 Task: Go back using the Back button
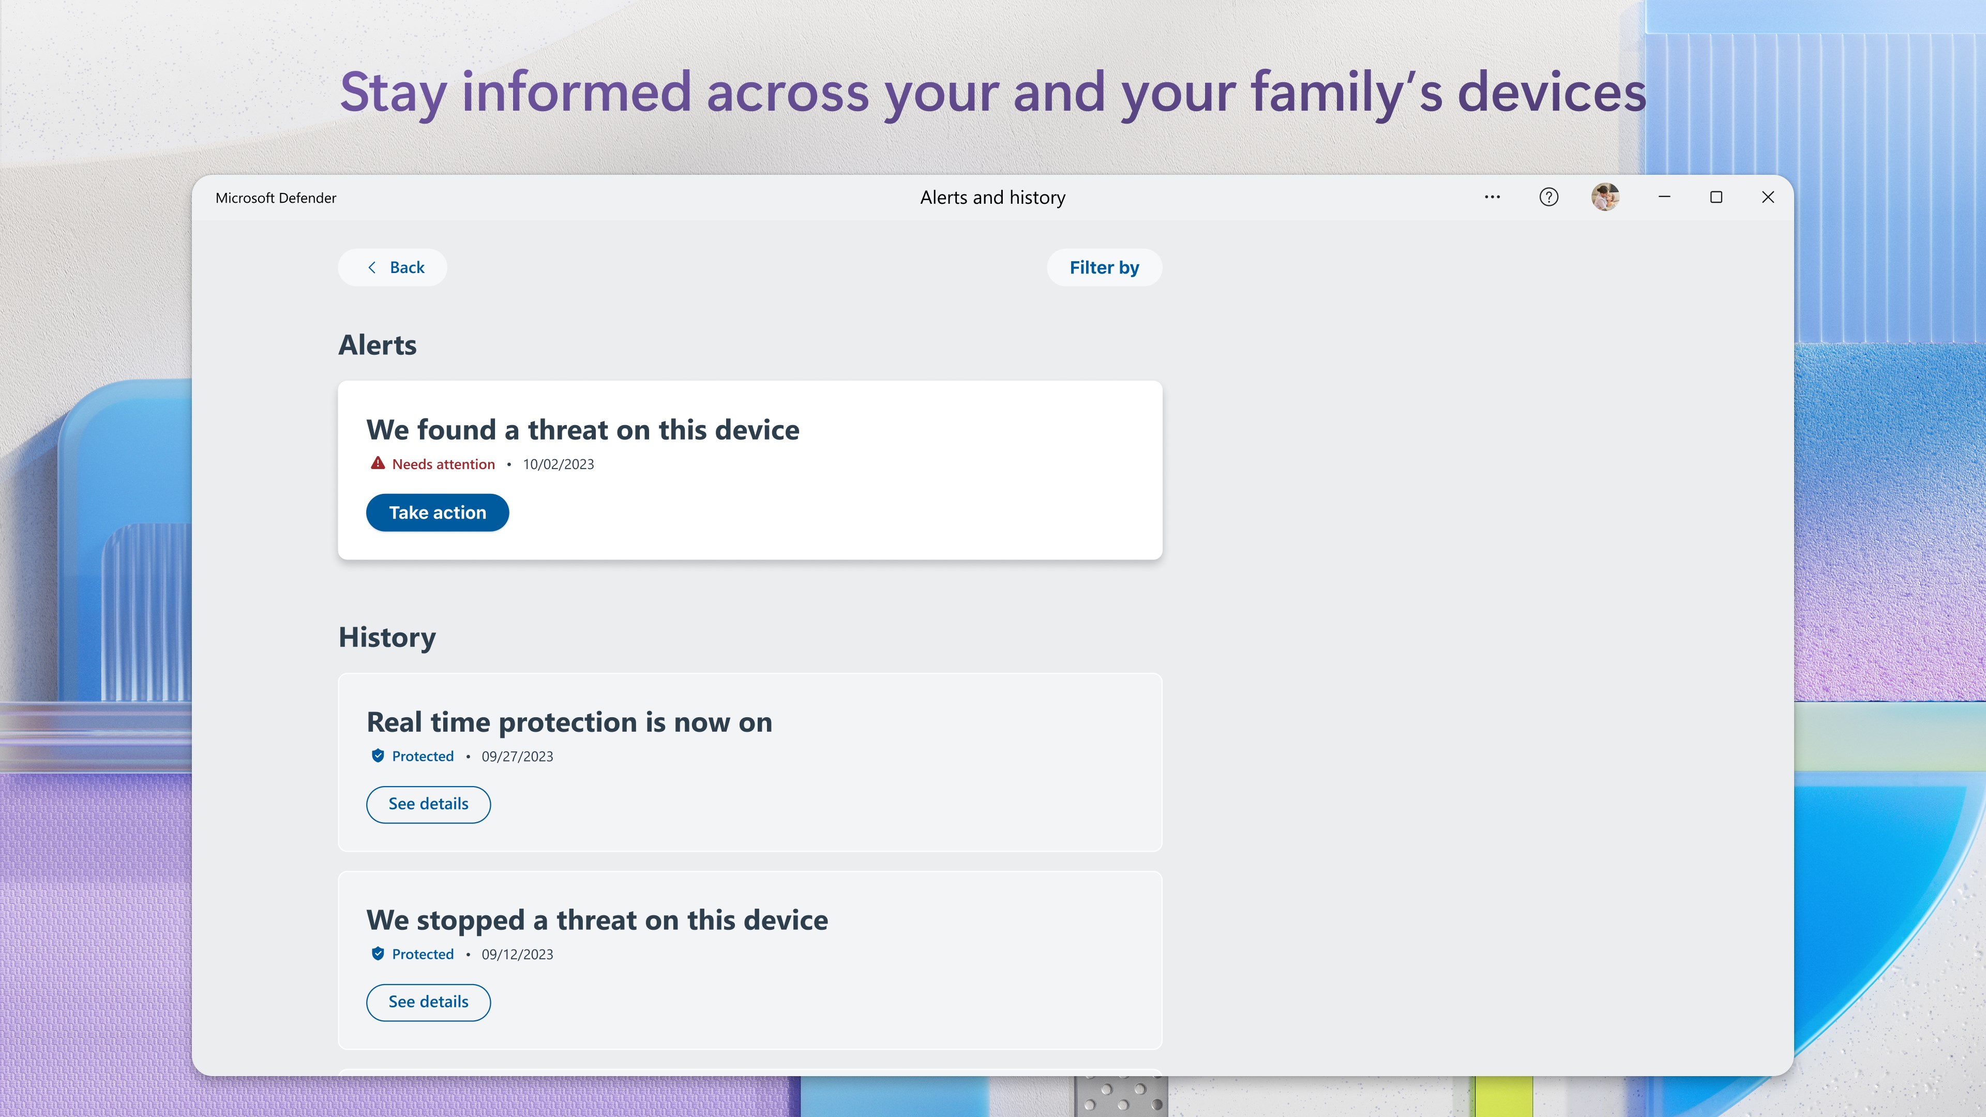pos(392,267)
